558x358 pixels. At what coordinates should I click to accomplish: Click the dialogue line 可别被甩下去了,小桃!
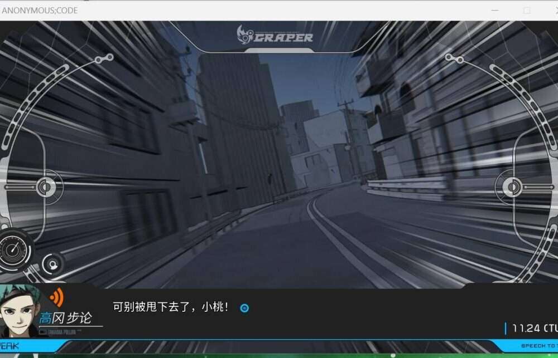point(171,307)
